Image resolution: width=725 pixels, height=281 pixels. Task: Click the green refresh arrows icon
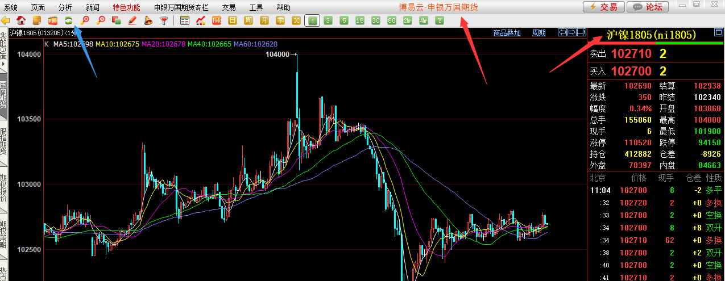click(69, 20)
